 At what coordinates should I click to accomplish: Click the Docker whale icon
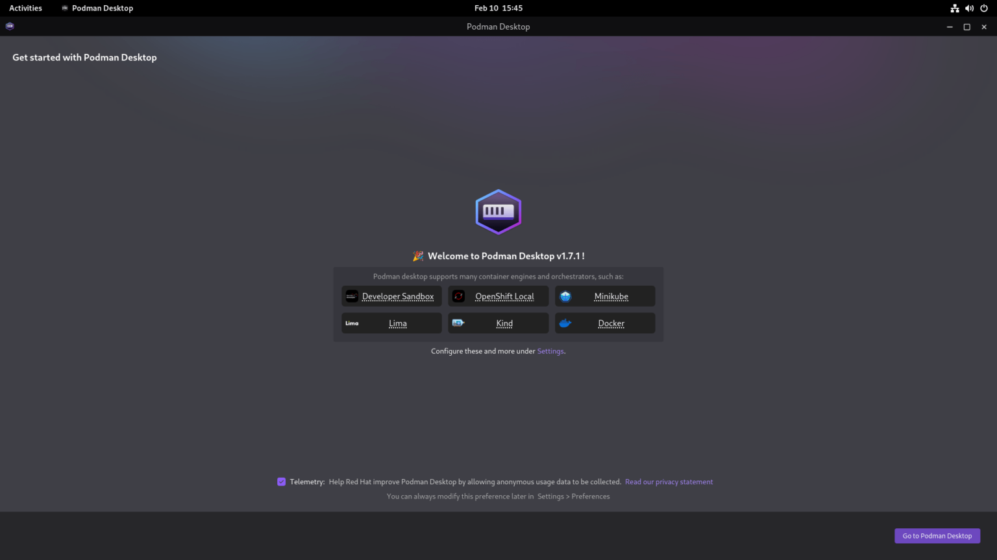(x=565, y=323)
